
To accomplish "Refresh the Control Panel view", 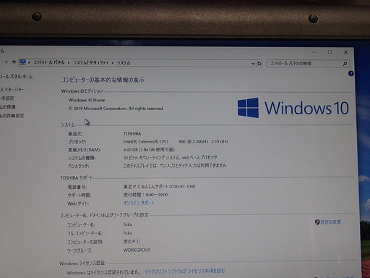I will tap(259, 64).
